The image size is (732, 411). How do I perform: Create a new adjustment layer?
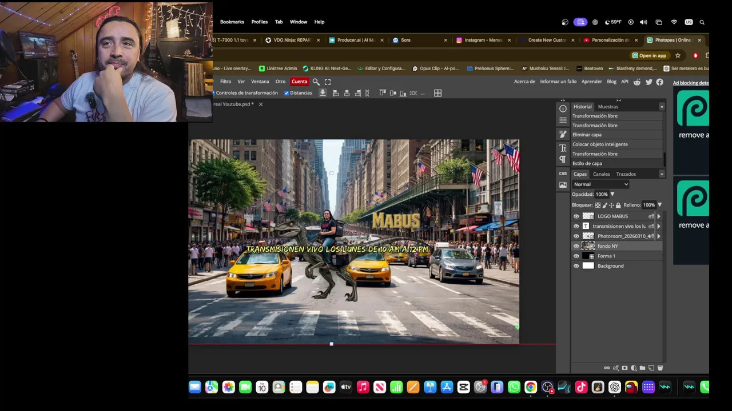coord(634,368)
